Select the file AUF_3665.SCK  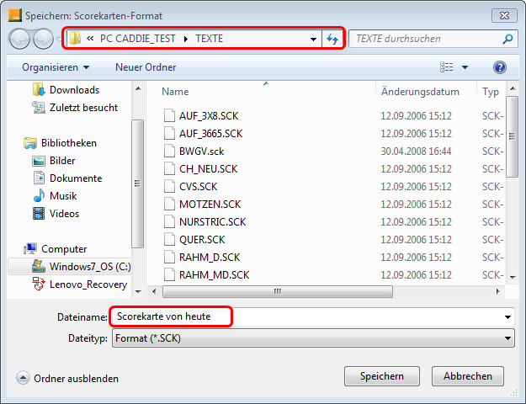pos(210,134)
